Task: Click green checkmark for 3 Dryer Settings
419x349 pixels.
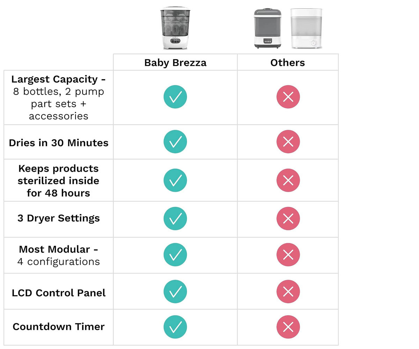Action: pos(175,218)
